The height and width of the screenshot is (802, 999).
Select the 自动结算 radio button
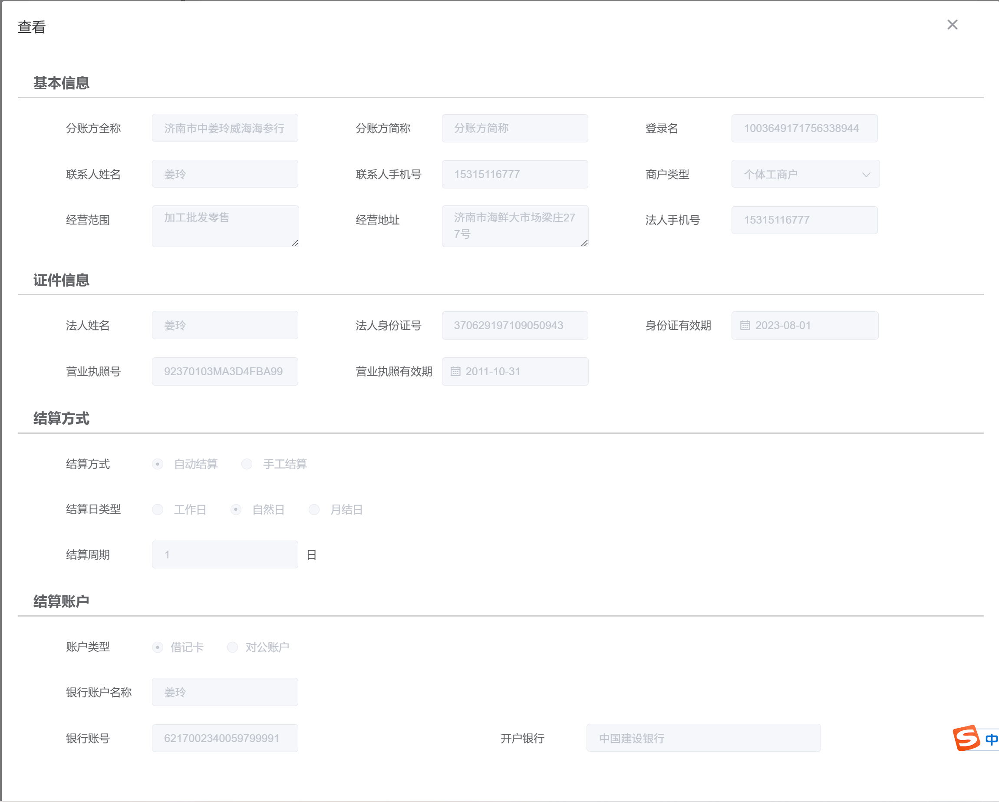158,464
